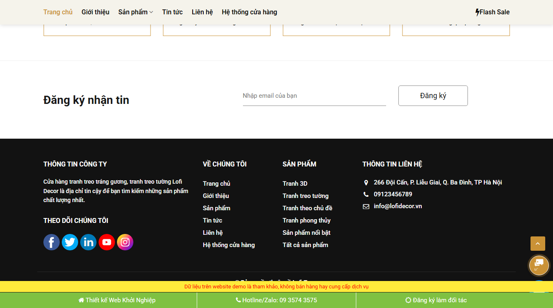Open the Tranh theo chủ đề link
Screen dimensions: 553x308
[x=307, y=208]
